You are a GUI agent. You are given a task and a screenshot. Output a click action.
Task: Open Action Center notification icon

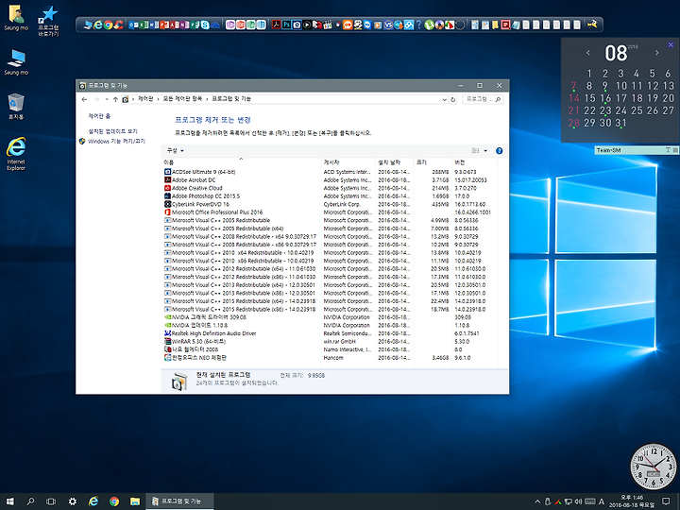pos(666,501)
